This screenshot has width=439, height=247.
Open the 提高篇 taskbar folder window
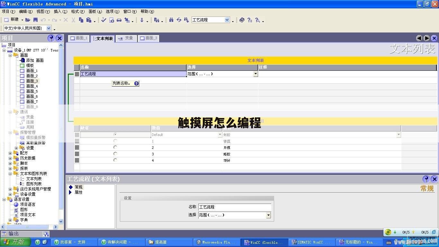[169, 242]
